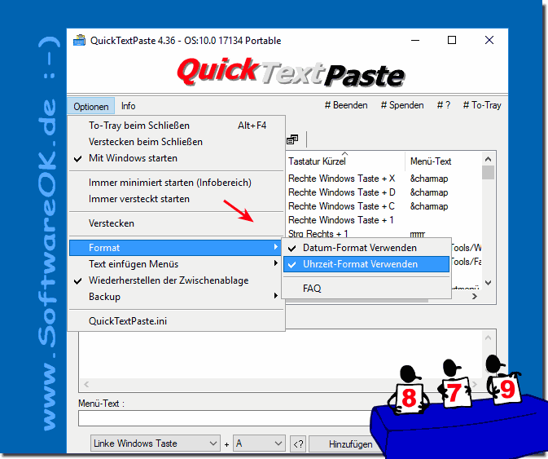Select row 'Strg Rechts + 1'
This screenshot has width=548, height=459.
tap(384, 233)
